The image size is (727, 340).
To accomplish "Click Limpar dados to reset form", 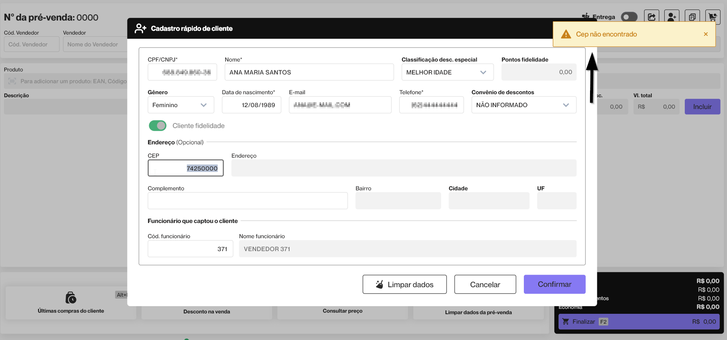I will point(404,285).
